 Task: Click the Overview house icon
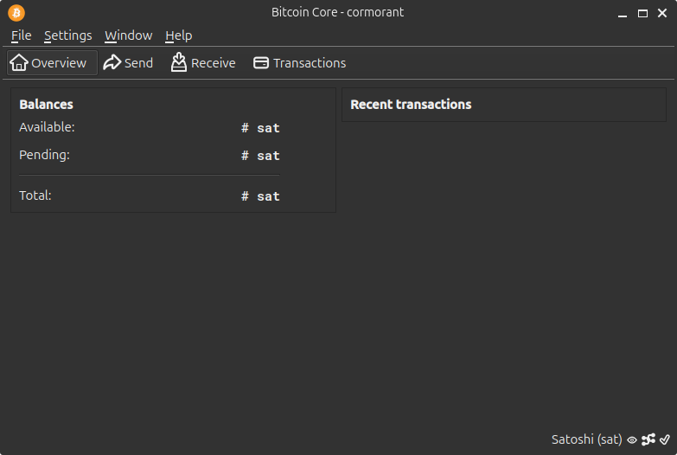(x=19, y=62)
